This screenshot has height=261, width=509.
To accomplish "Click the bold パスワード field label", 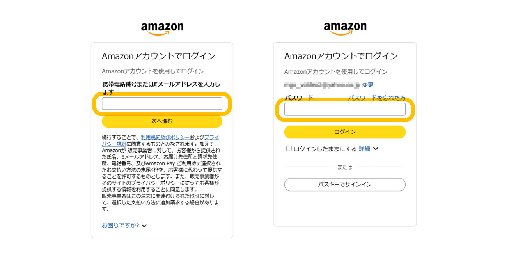I will (299, 98).
